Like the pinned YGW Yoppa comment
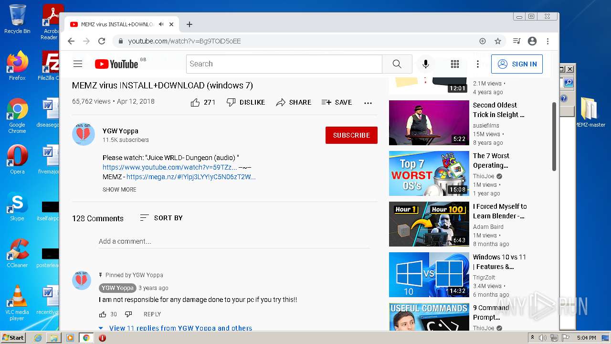Screen dimensions: 611x344 click(x=103, y=314)
